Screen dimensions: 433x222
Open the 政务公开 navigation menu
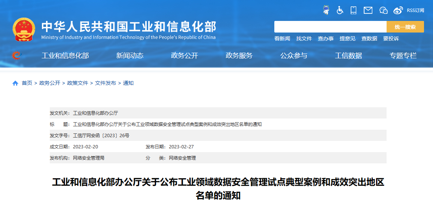[x=185, y=56]
